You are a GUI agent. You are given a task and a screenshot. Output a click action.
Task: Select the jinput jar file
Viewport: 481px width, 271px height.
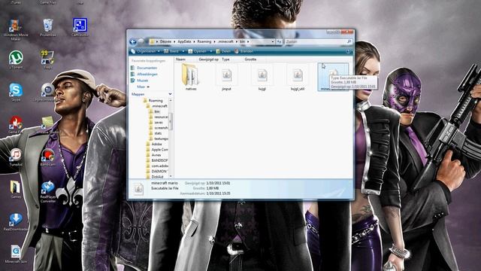coord(226,77)
